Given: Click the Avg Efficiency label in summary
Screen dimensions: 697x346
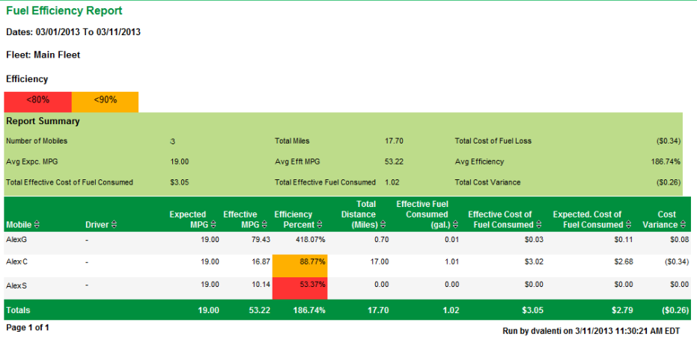Looking at the screenshot, I should (x=479, y=162).
